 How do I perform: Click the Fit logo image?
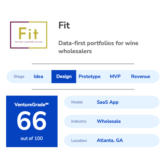28,35
